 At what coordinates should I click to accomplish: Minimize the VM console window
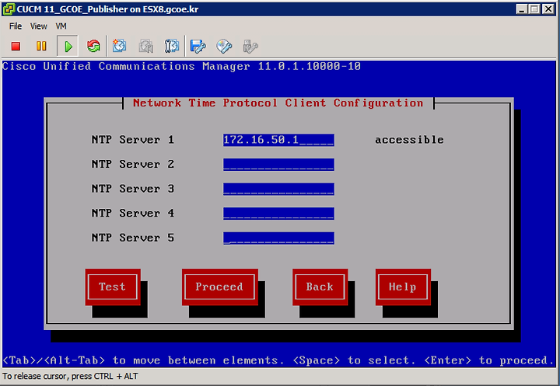pyautogui.click(x=522, y=9)
